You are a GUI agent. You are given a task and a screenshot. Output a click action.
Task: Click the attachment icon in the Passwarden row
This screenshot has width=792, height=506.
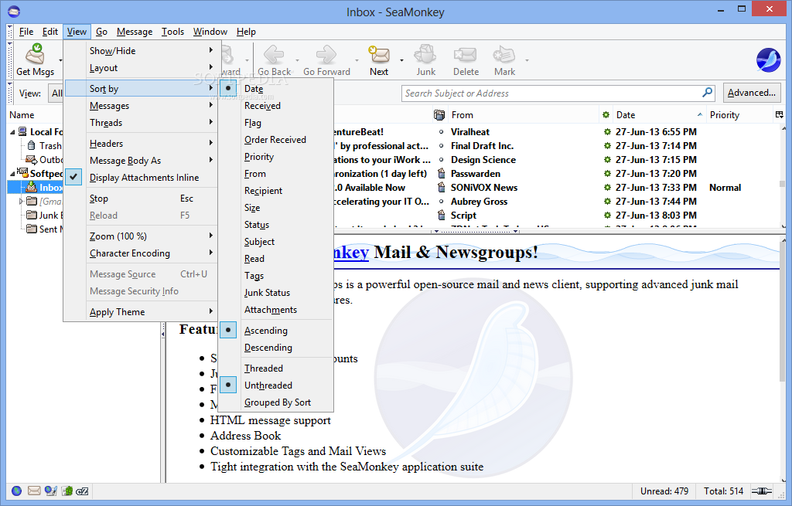click(x=442, y=174)
